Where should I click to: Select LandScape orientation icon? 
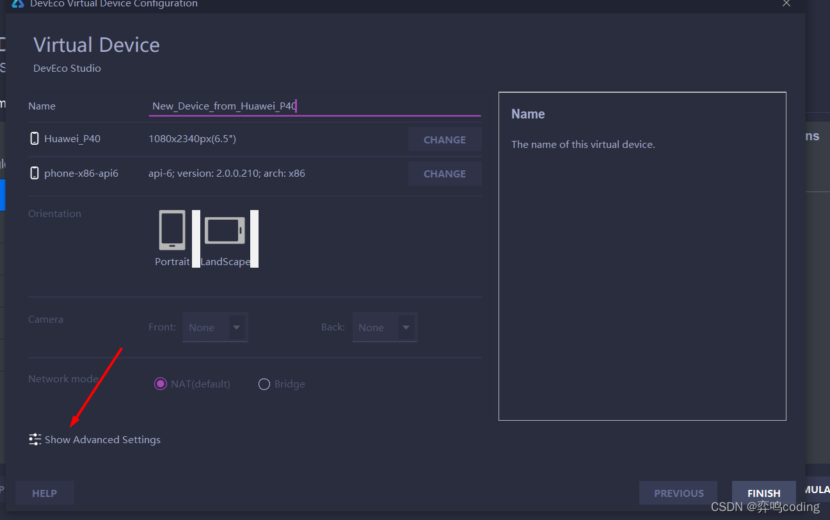(x=225, y=231)
